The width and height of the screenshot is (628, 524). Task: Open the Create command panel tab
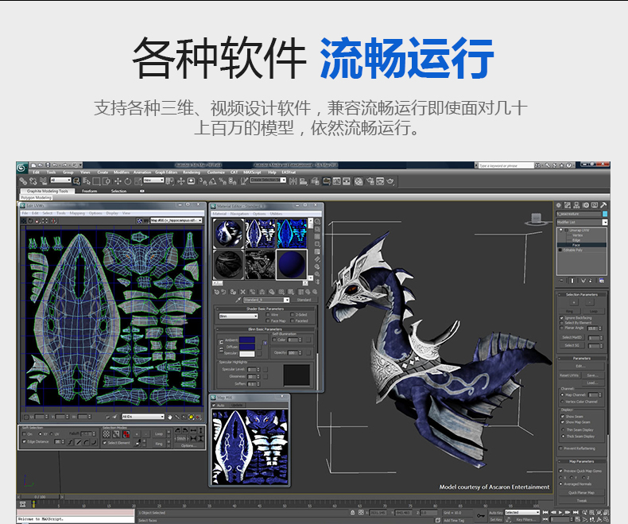click(x=559, y=205)
